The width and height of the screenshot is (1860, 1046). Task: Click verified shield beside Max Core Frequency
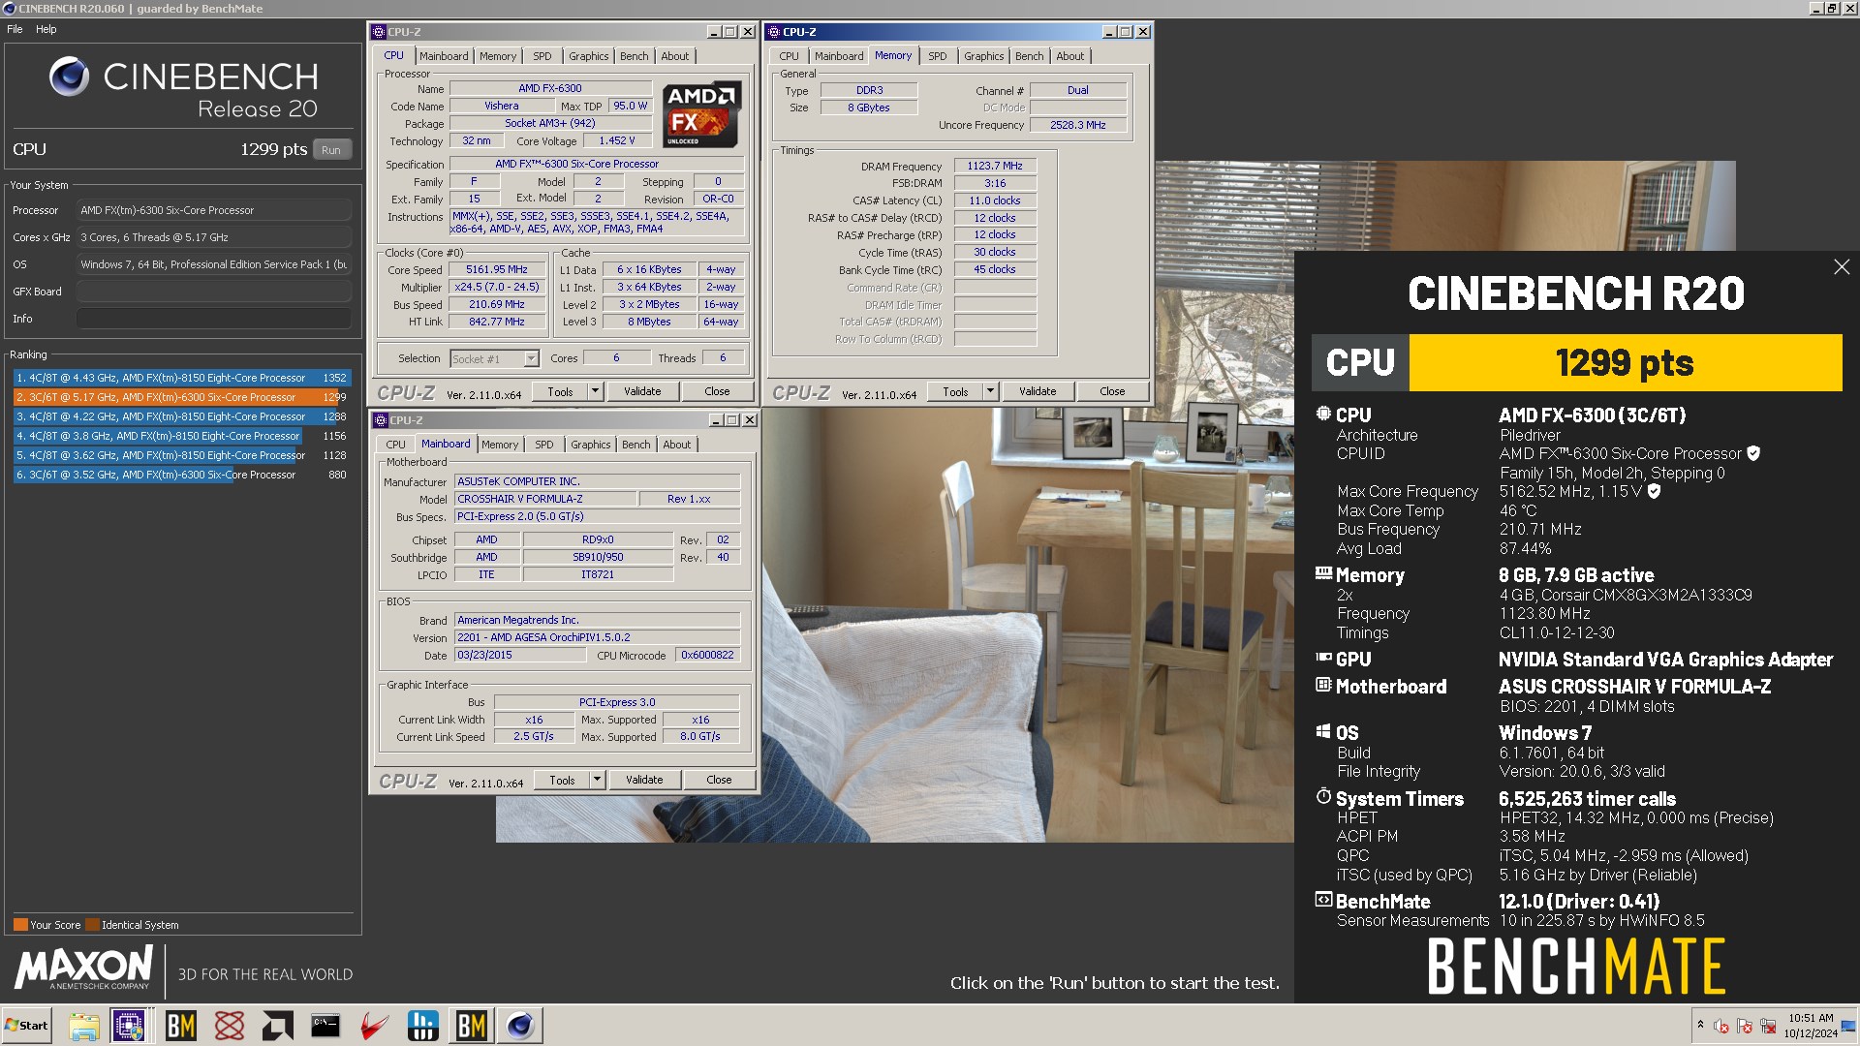click(1654, 491)
